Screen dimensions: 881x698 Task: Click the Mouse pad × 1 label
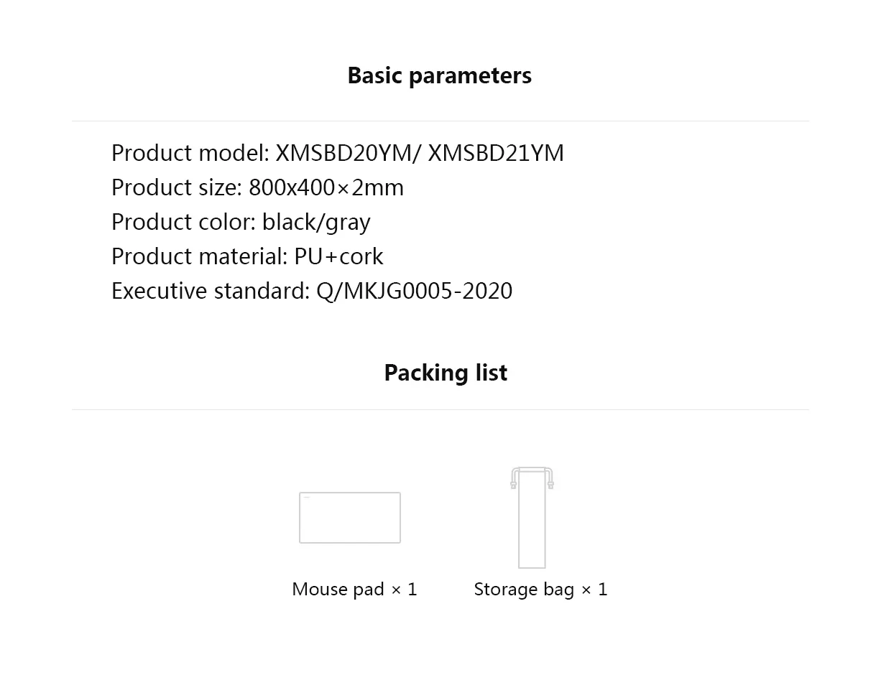point(354,590)
